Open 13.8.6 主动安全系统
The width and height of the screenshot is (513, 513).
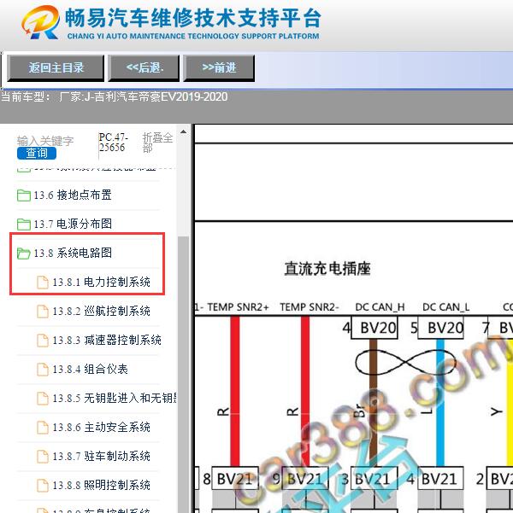pos(101,427)
